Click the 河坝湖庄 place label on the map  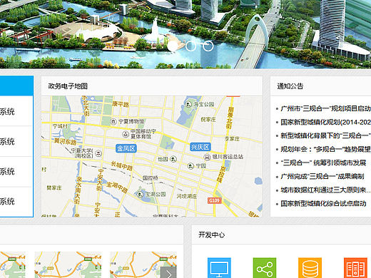(187, 196)
